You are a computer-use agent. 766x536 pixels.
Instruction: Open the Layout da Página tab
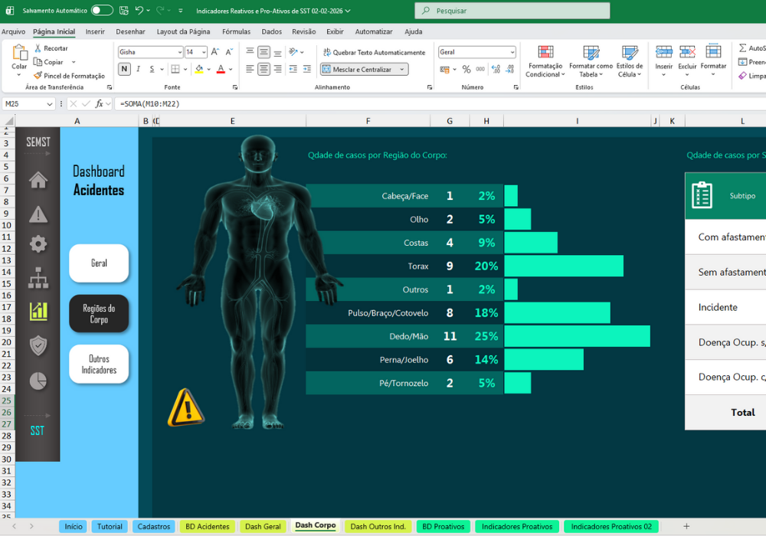coord(183,31)
